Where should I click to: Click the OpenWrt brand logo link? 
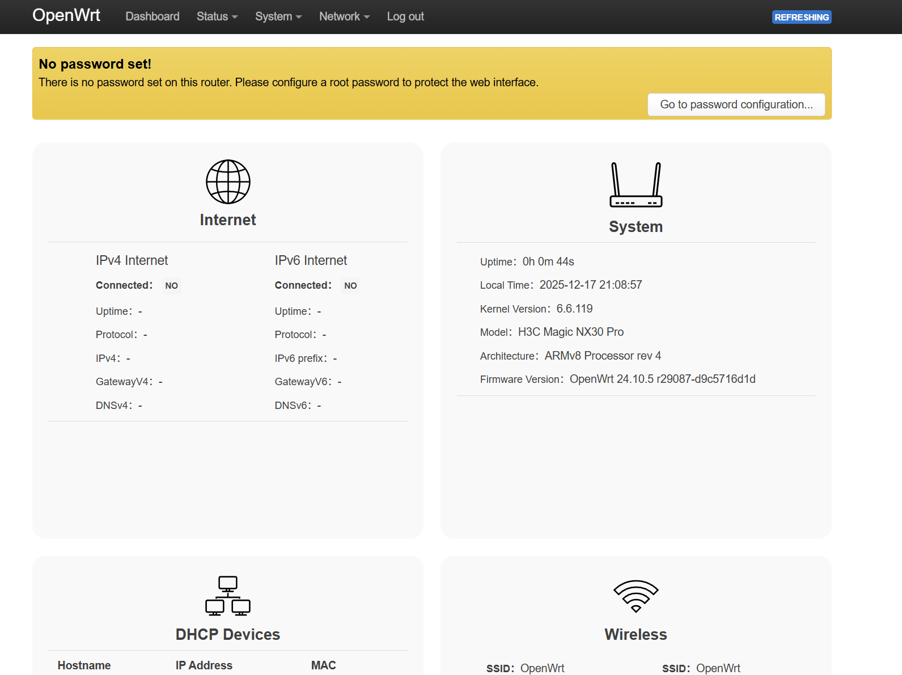66,15
